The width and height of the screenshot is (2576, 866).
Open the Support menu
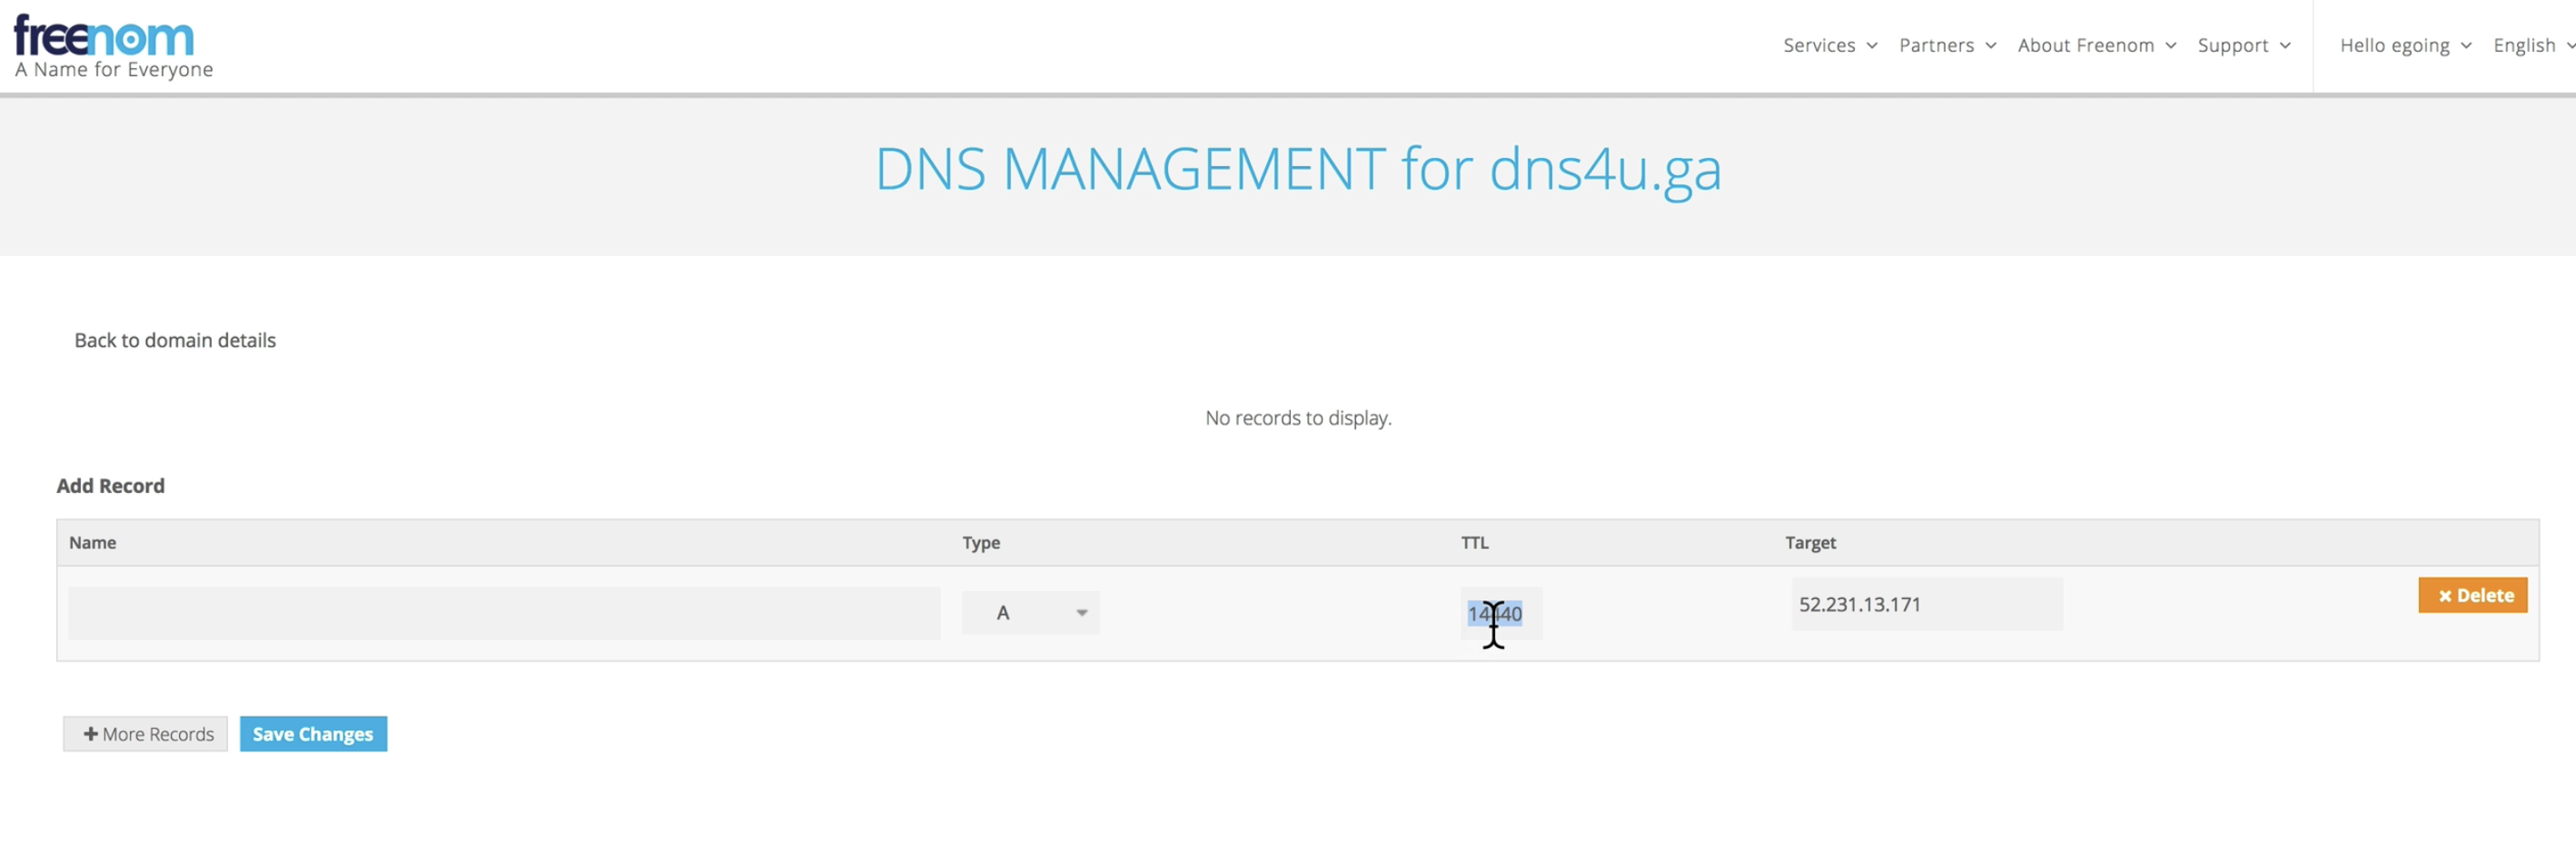[2243, 46]
